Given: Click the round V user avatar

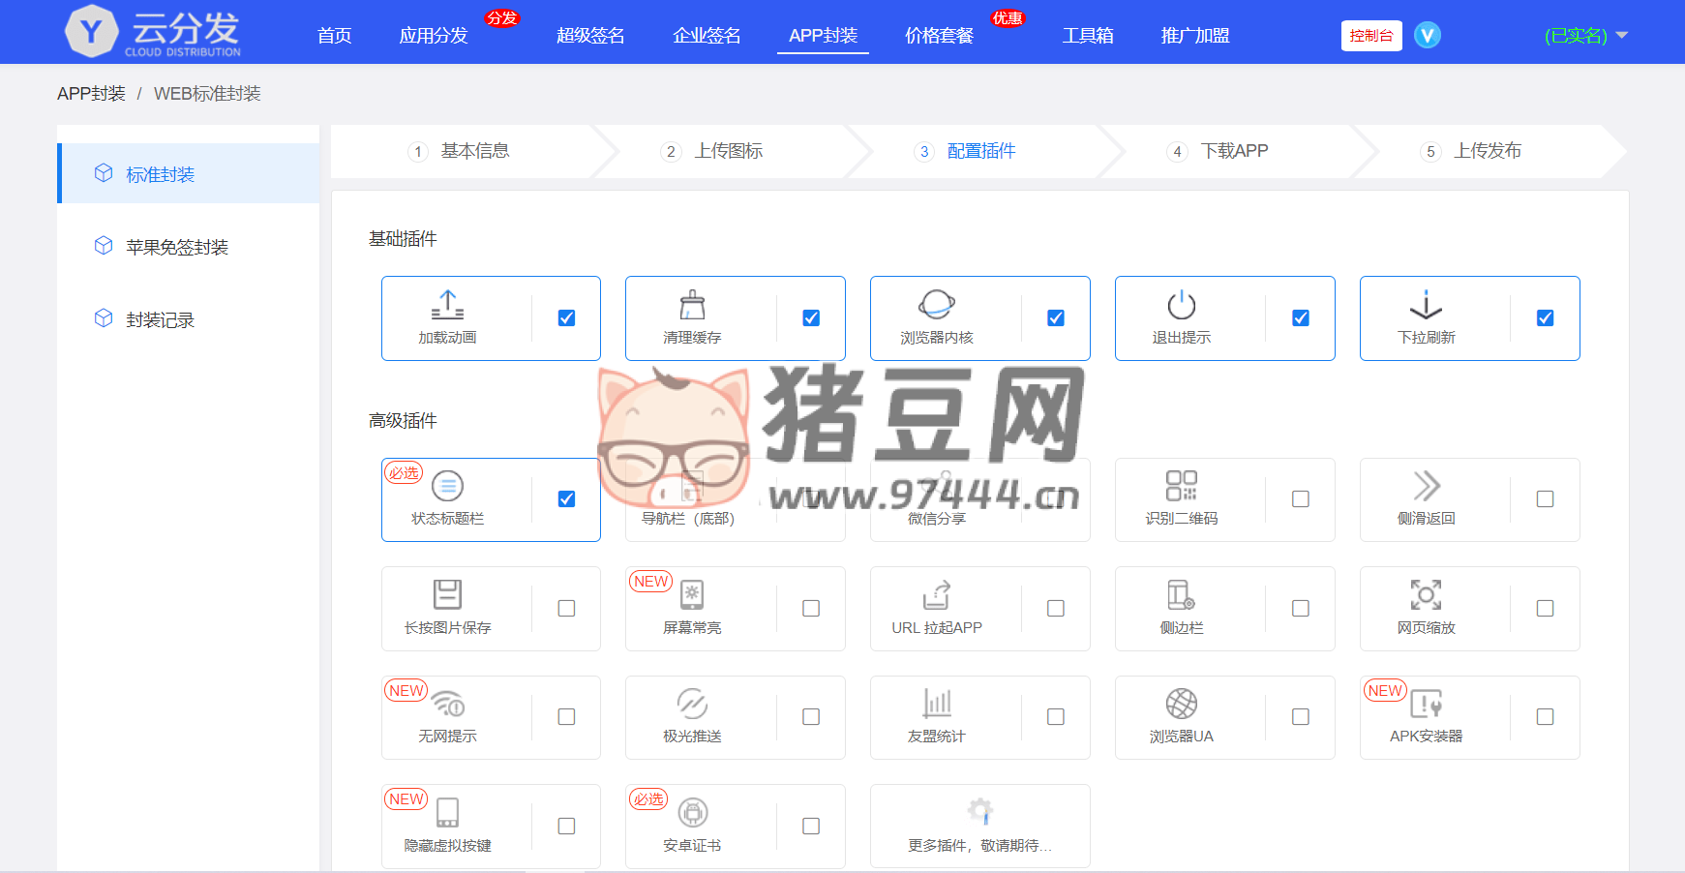Looking at the screenshot, I should point(1428,36).
